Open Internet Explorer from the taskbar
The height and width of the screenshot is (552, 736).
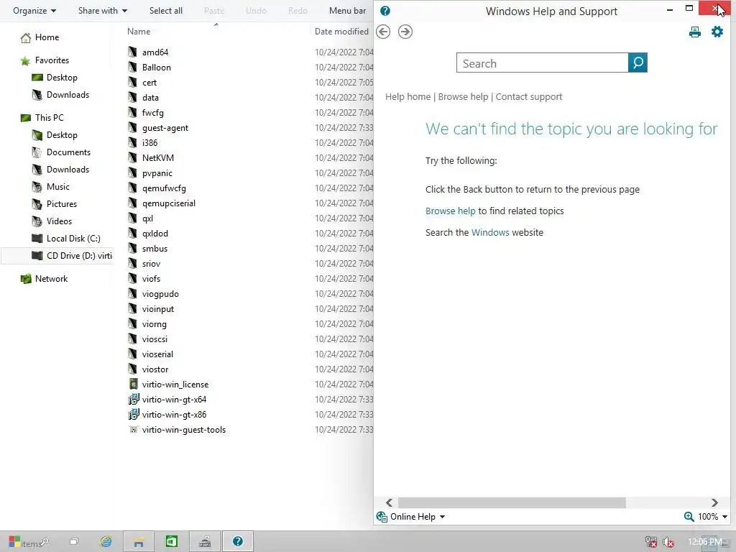106,542
